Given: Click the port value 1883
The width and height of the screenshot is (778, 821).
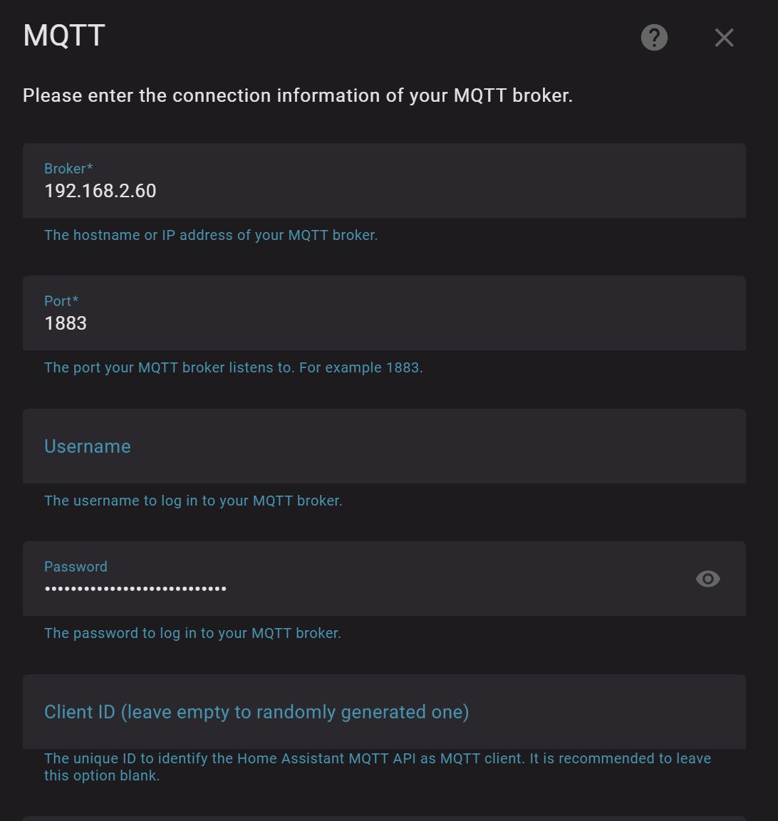Looking at the screenshot, I should pyautogui.click(x=66, y=323).
